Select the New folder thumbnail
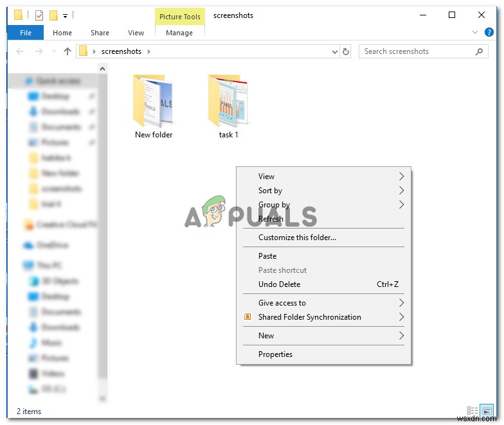 coord(153,100)
